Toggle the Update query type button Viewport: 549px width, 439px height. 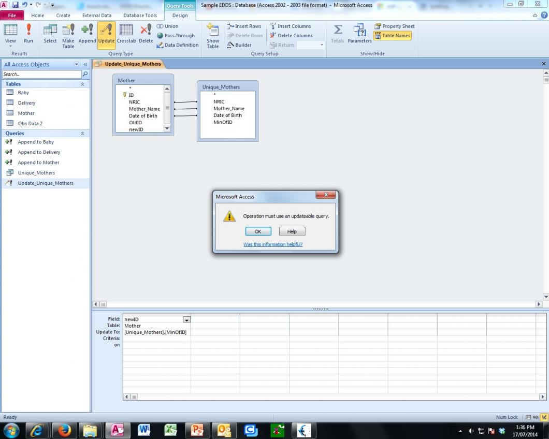[106, 34]
